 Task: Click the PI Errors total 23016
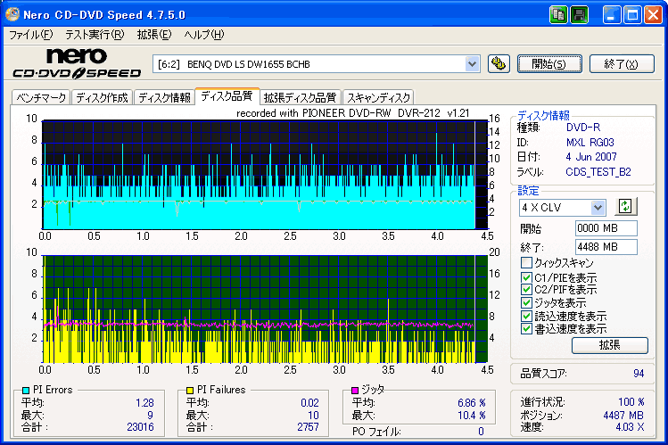click(x=140, y=426)
